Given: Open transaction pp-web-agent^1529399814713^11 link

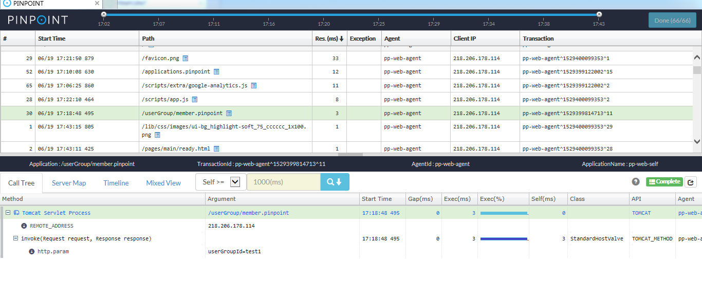Looking at the screenshot, I should pyautogui.click(x=568, y=113).
